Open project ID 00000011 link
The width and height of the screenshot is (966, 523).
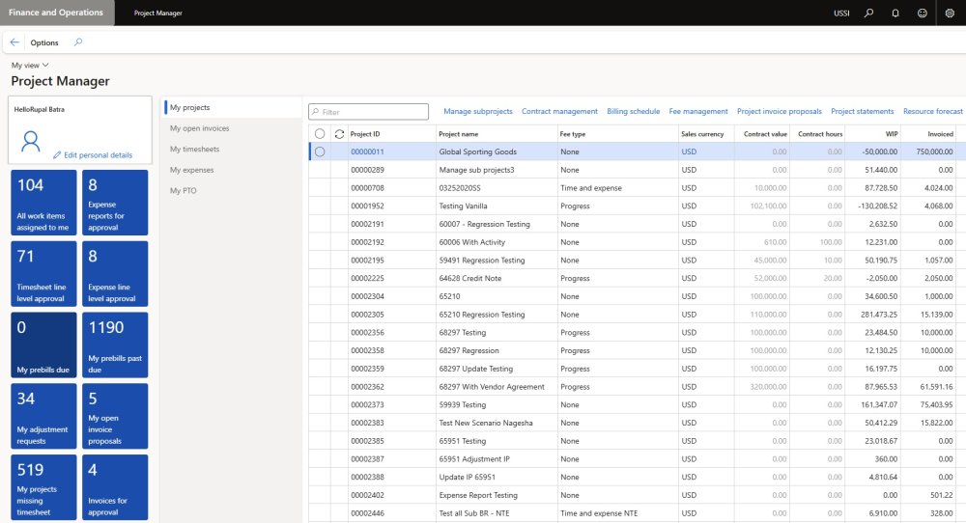[x=367, y=151]
